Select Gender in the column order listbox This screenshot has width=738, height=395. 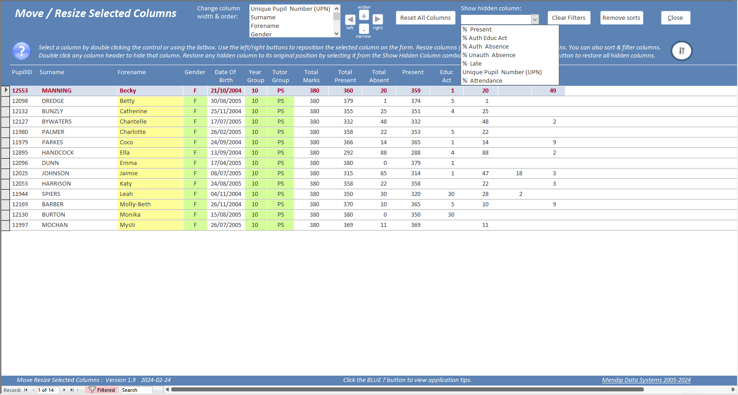(x=291, y=34)
